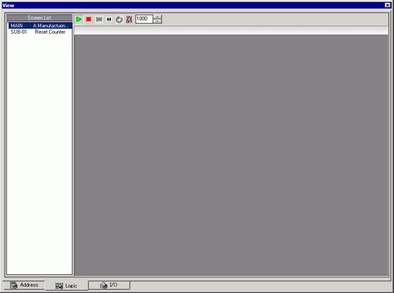Viewport: 394px width, 293px height.
Task: Switch to the Logic tab
Action: tap(66, 286)
